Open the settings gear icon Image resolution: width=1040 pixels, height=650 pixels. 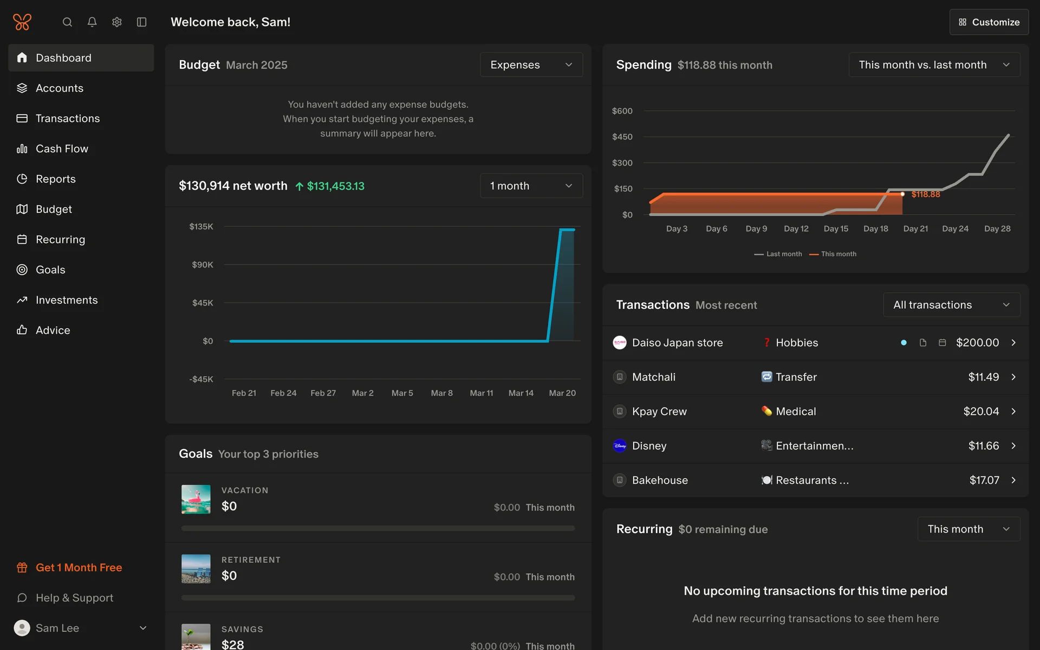(x=117, y=22)
